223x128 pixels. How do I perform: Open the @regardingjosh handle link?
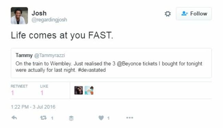pyautogui.click(x=49, y=20)
